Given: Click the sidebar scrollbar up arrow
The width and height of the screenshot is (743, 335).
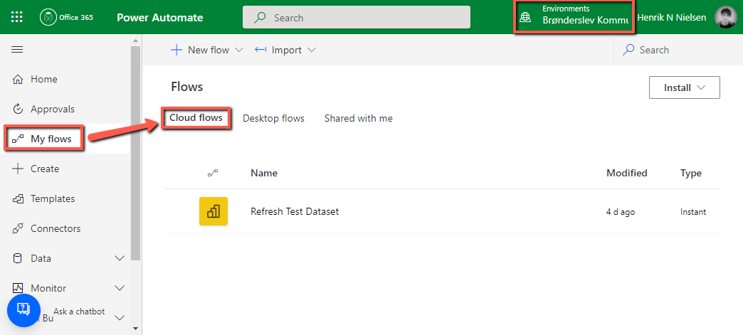Looking at the screenshot, I should point(135,41).
